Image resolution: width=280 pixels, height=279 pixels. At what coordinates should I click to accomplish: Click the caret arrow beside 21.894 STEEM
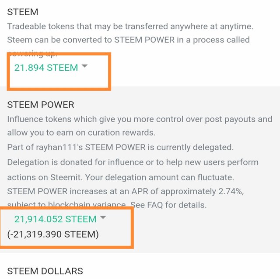pos(84,66)
